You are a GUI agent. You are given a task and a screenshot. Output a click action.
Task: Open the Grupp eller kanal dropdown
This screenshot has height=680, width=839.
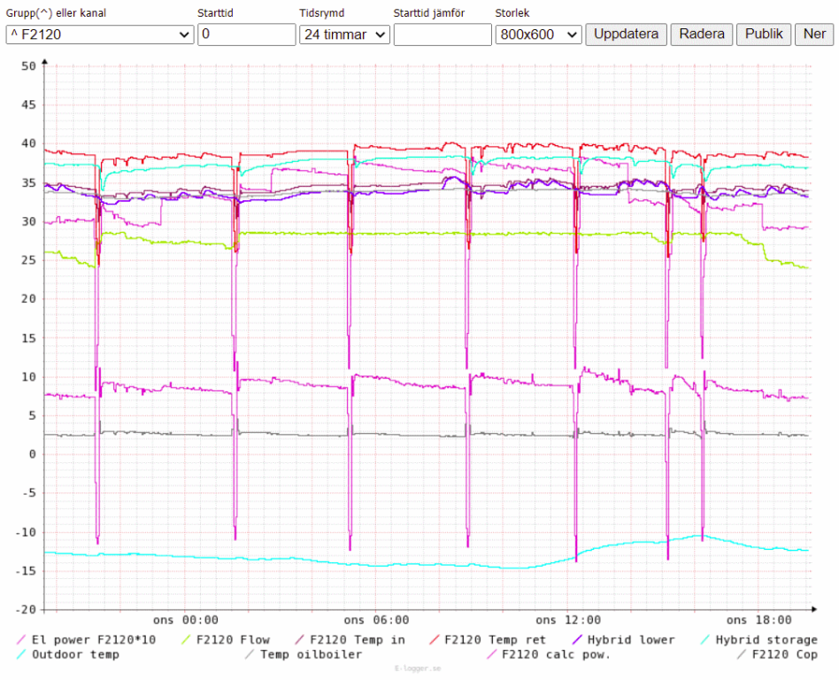[99, 35]
